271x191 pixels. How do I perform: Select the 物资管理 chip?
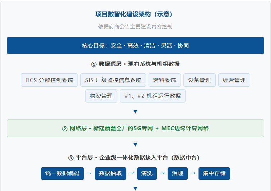point(101,96)
